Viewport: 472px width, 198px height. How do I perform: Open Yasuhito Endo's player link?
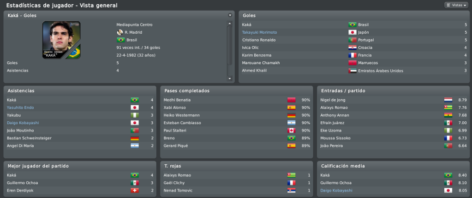(20, 108)
